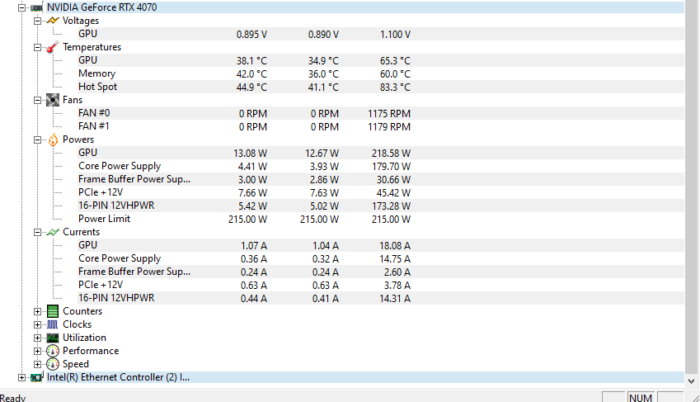
Task: Click the Utilization icon
Action: (53, 338)
